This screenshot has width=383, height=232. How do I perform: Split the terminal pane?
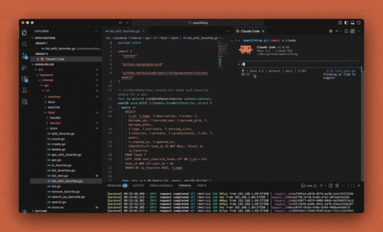(x=330, y=185)
